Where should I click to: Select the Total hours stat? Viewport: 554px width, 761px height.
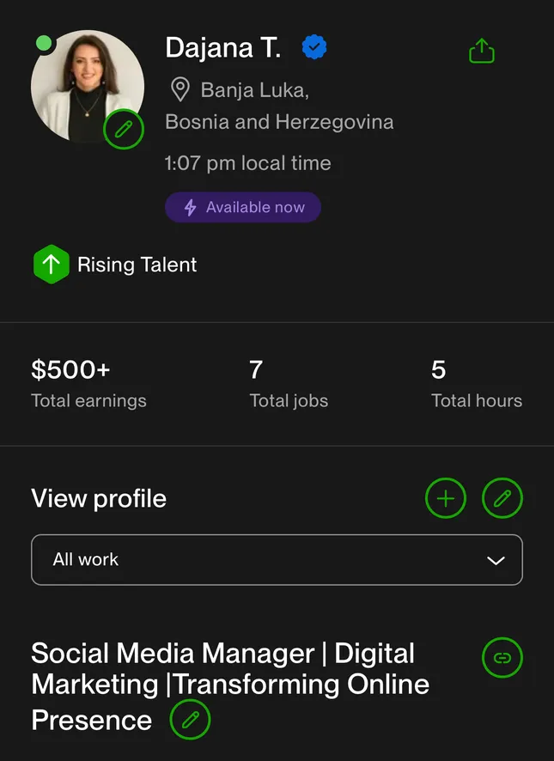pos(477,384)
